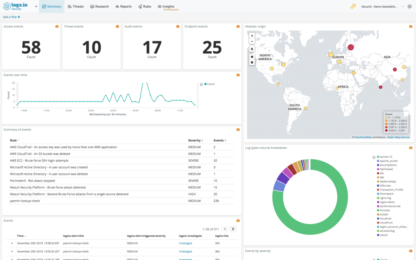Toggle MyFirewall legend entry
The image size is (416, 260).
pos(385,169)
